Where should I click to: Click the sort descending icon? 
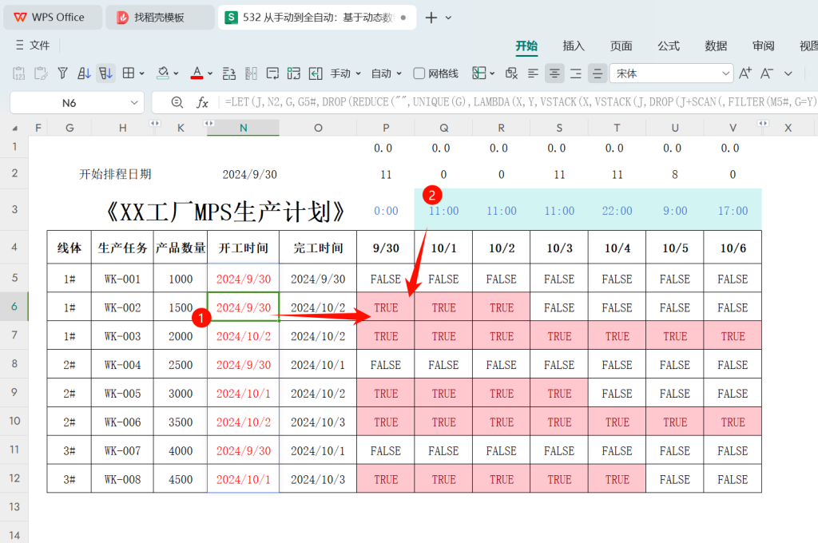(x=106, y=73)
